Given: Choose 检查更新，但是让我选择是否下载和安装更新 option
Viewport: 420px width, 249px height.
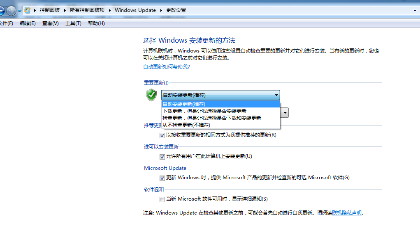Looking at the screenshot, I should (221, 118).
